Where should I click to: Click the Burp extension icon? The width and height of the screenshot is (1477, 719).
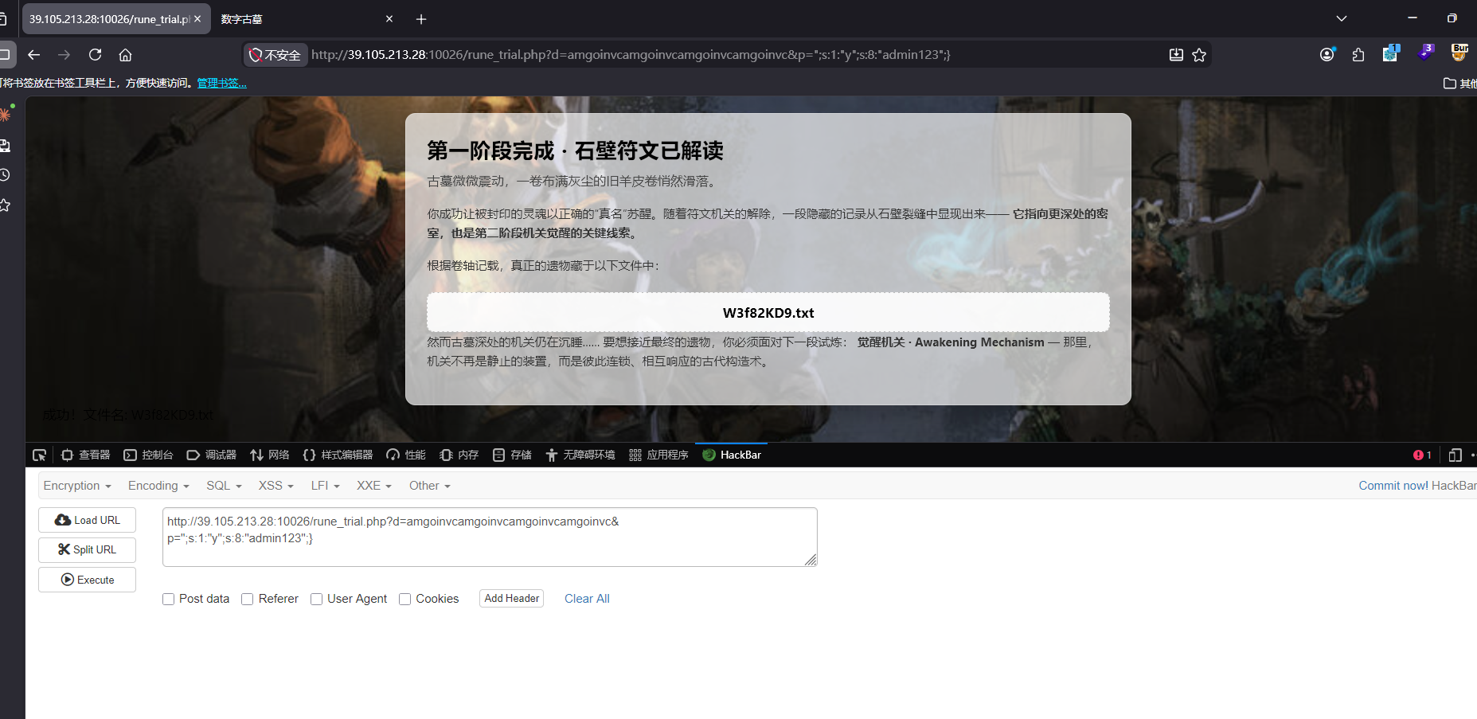coord(1459,53)
